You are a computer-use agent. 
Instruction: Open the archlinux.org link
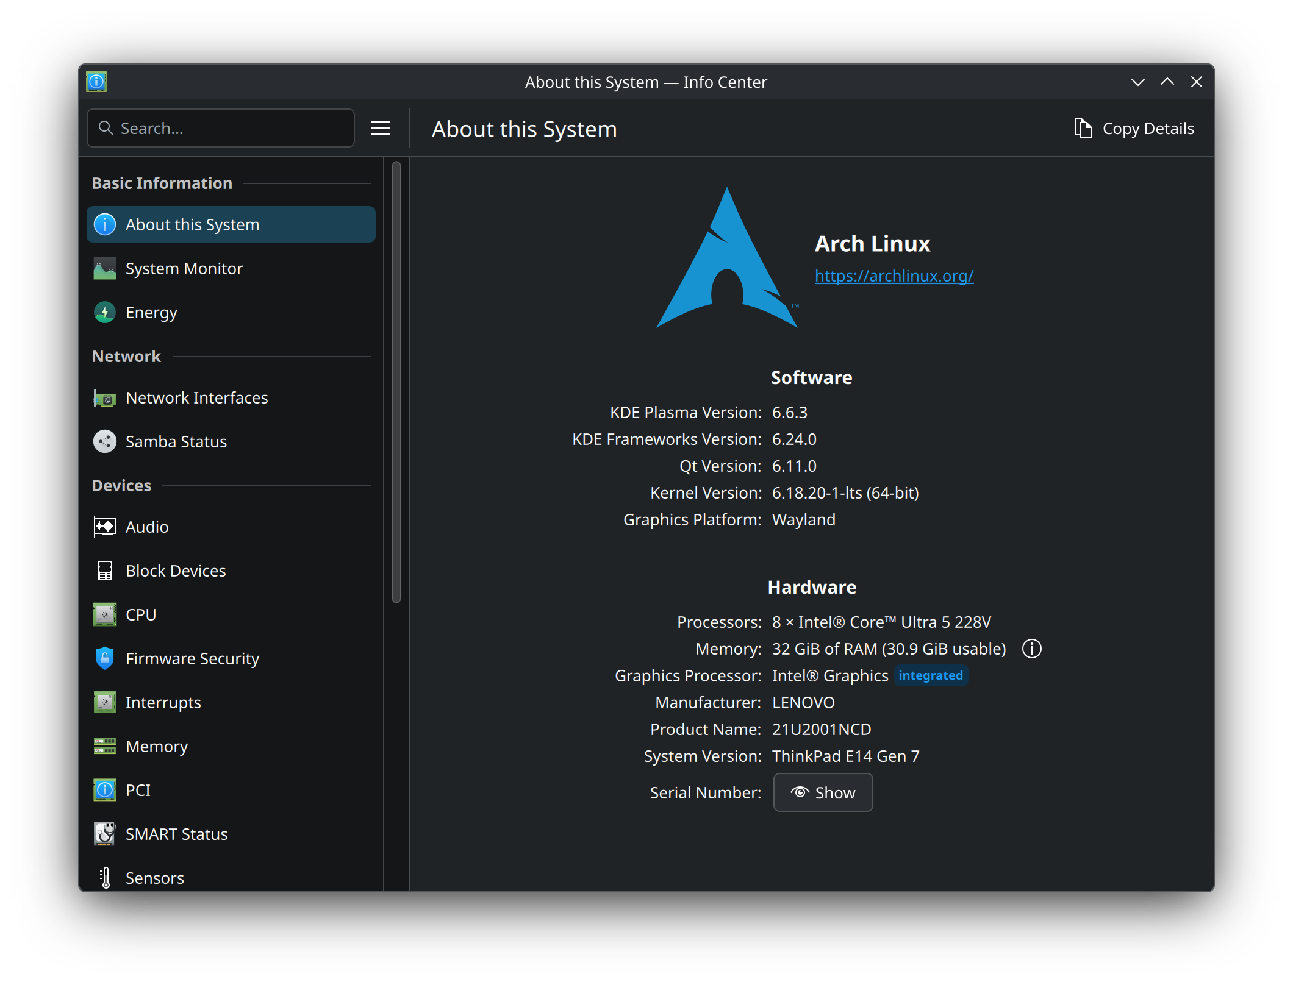point(894,276)
